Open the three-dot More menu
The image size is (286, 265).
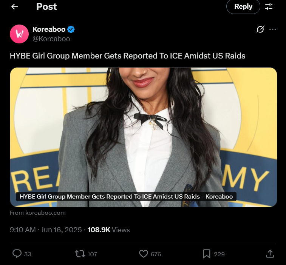pyautogui.click(x=272, y=29)
